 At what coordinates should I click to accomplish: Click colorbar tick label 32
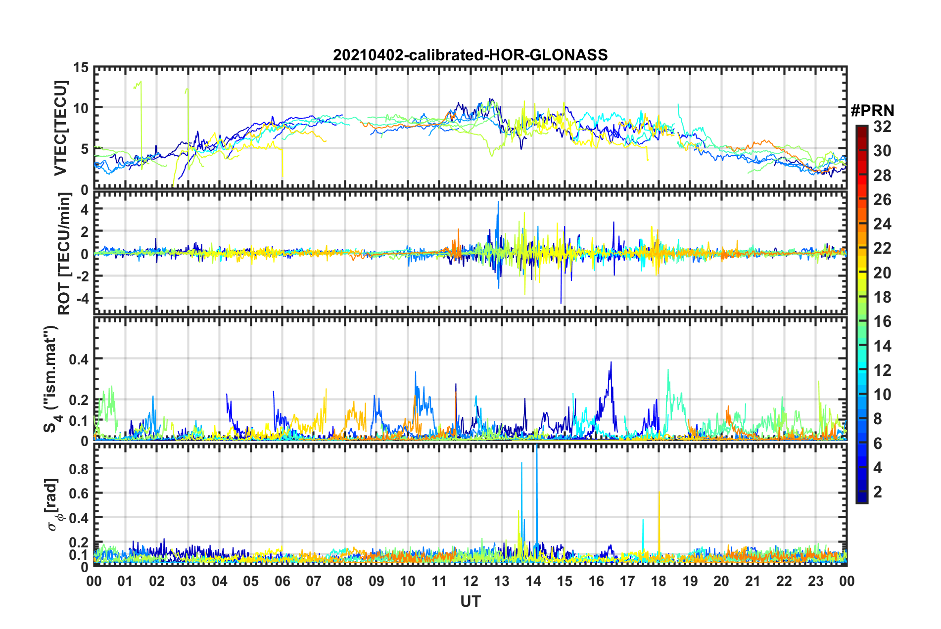(882, 127)
